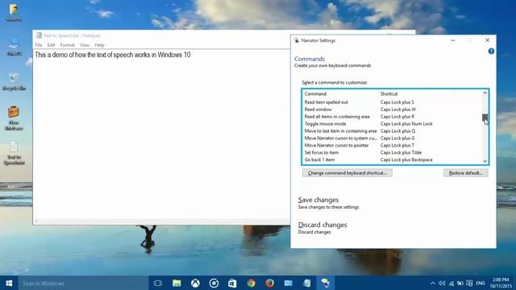Click the list scroll up arrow

pos(485,93)
